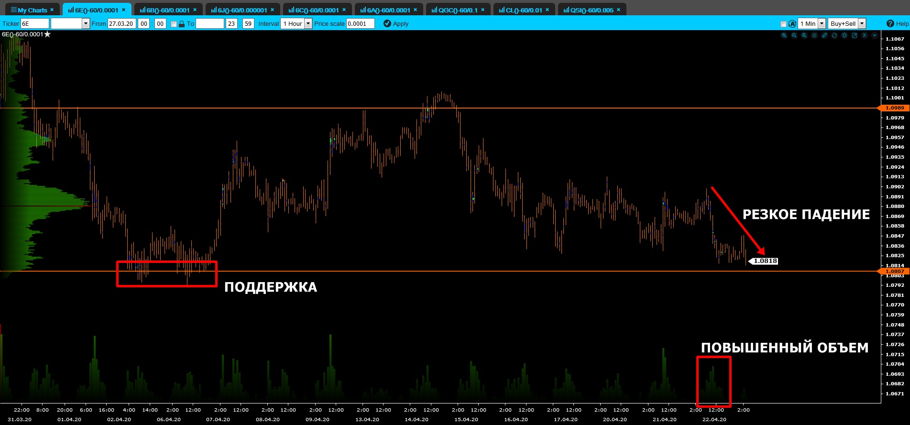Zoom in using the plus magnifier icon
The image size is (910, 425).
pyautogui.click(x=794, y=36)
